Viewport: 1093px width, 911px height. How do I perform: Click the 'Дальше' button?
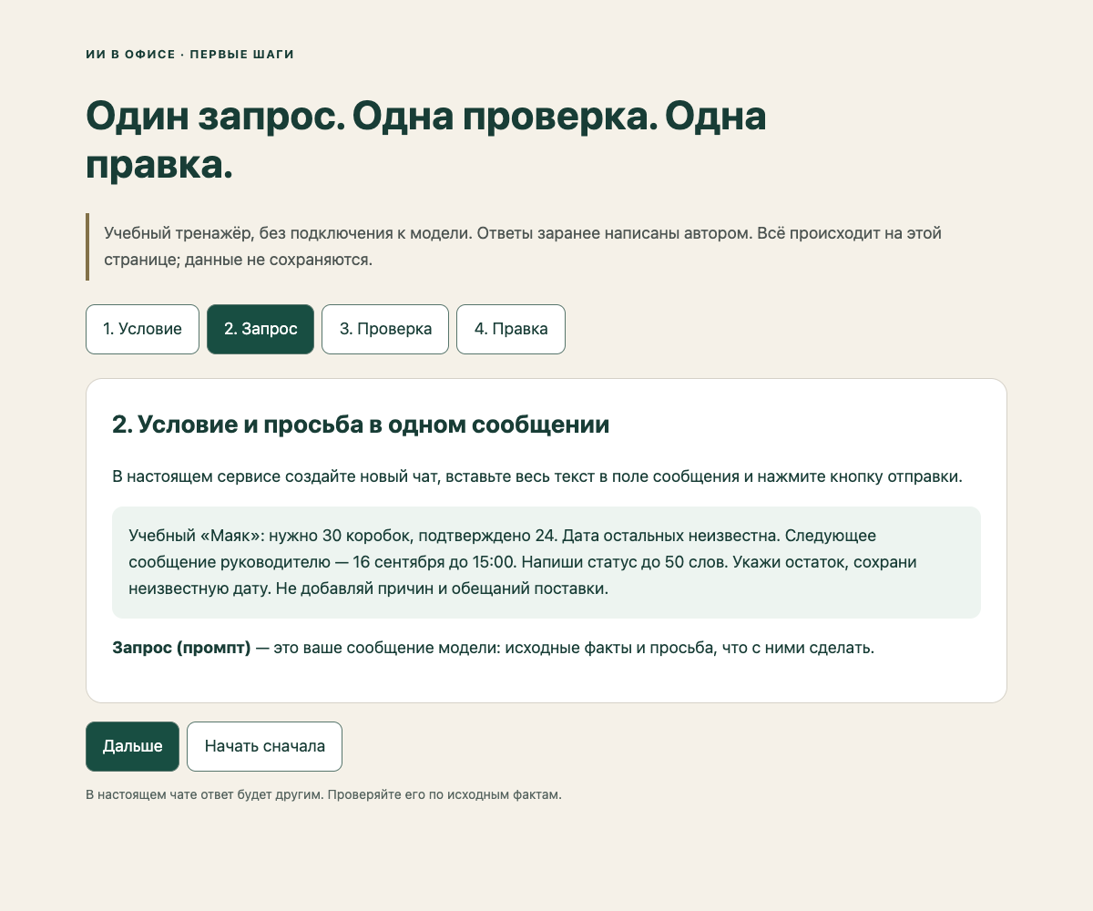tap(132, 746)
